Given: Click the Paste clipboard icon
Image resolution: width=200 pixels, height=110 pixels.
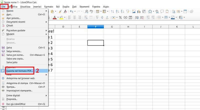Looking at the screenshot, I should point(52,11).
